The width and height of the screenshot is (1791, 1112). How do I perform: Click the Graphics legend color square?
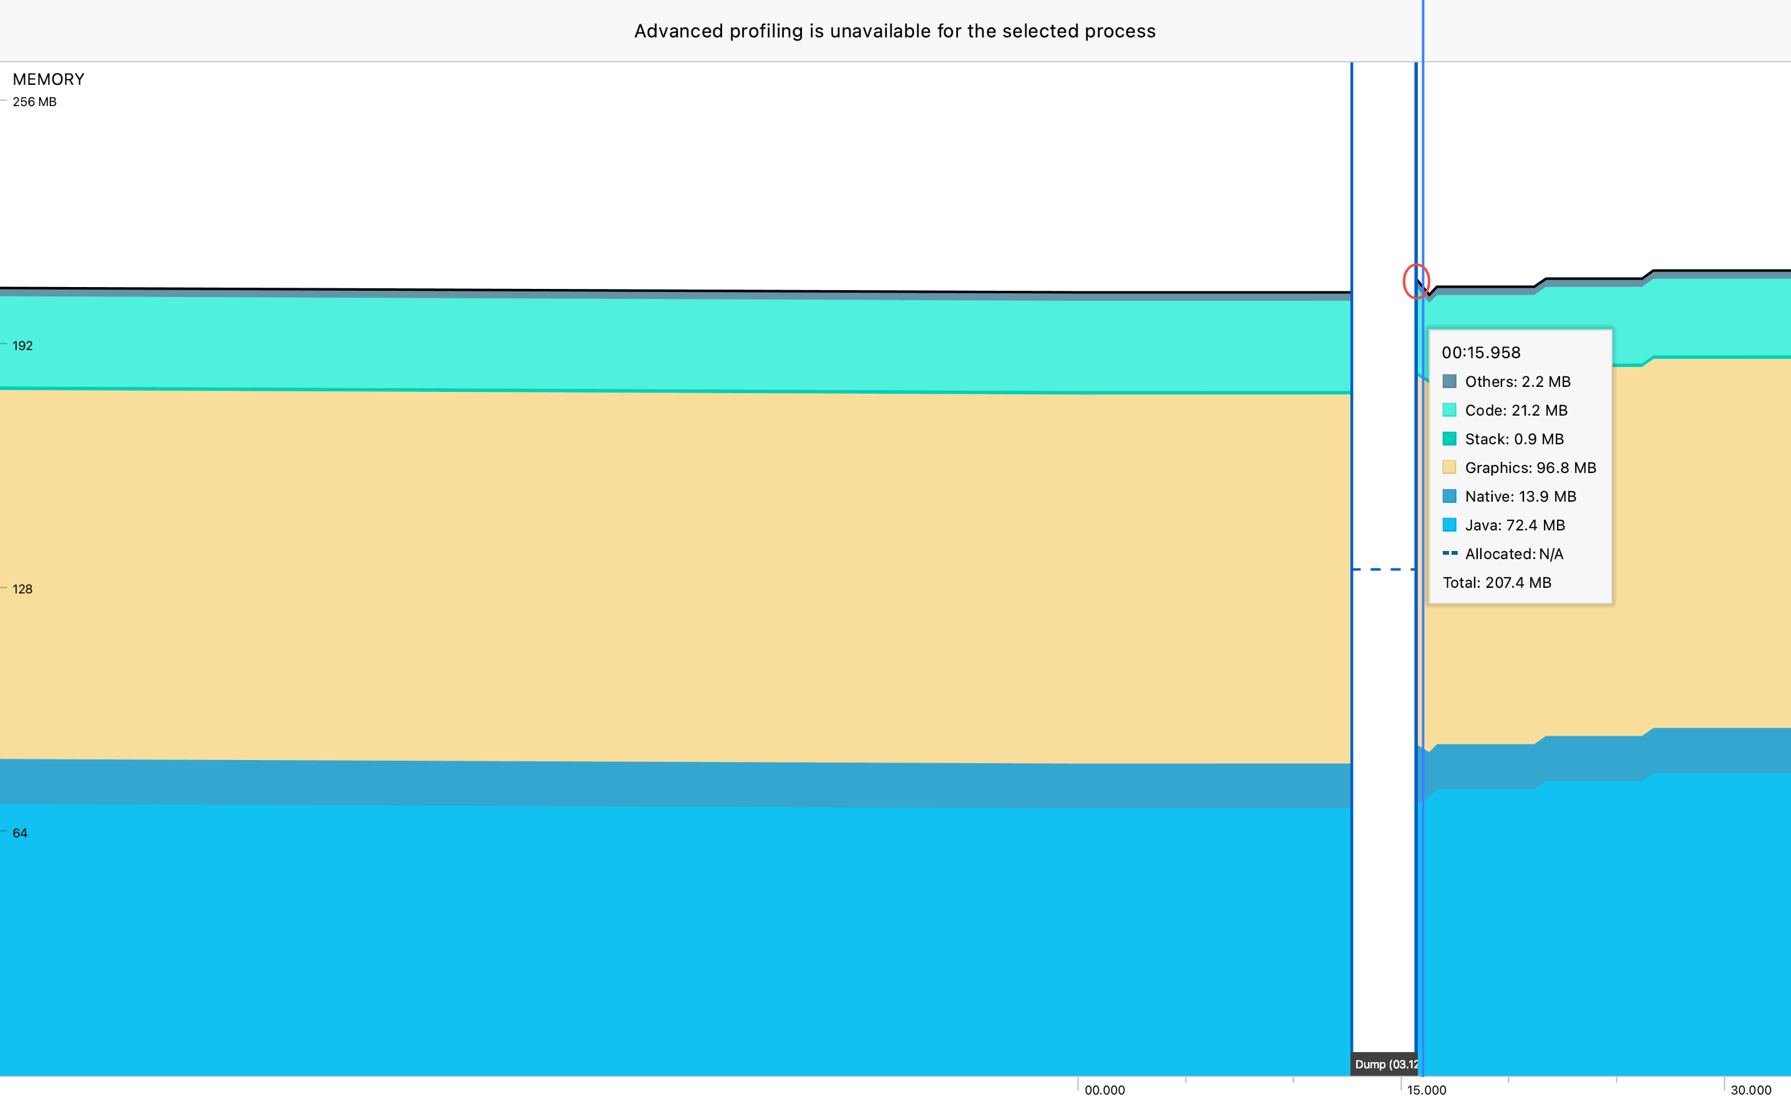(1449, 467)
